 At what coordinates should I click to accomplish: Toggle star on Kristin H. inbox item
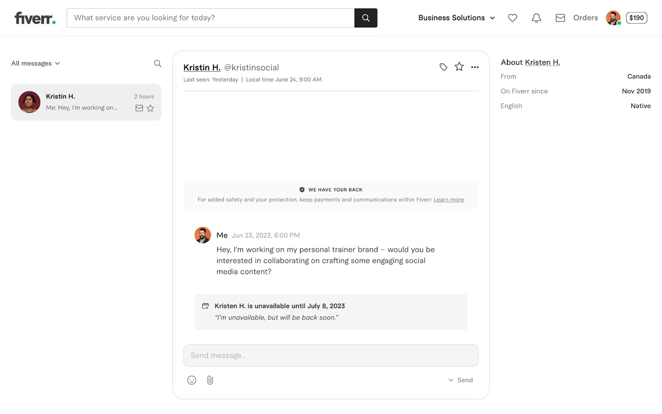(x=151, y=108)
